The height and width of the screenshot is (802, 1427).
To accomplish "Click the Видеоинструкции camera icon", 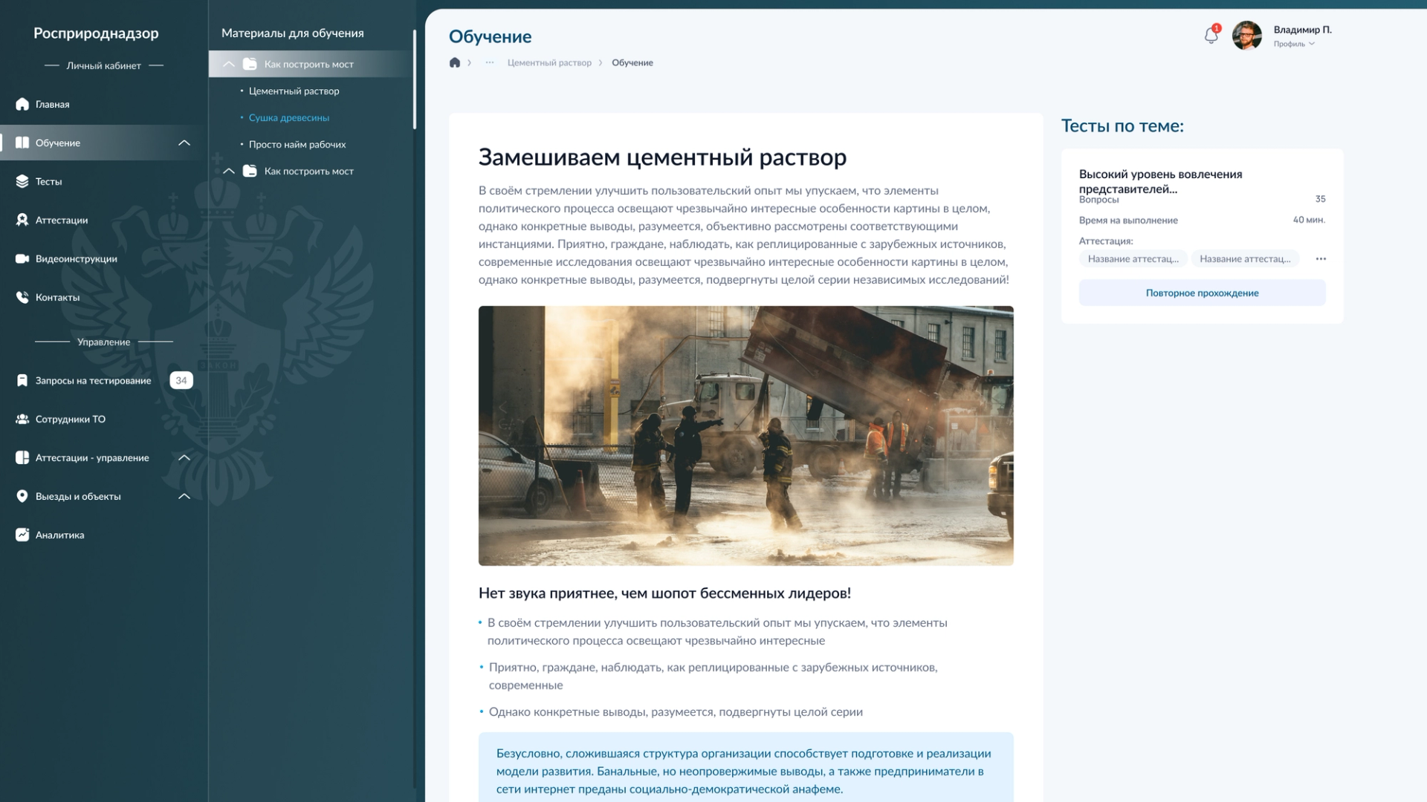I will click(22, 258).
